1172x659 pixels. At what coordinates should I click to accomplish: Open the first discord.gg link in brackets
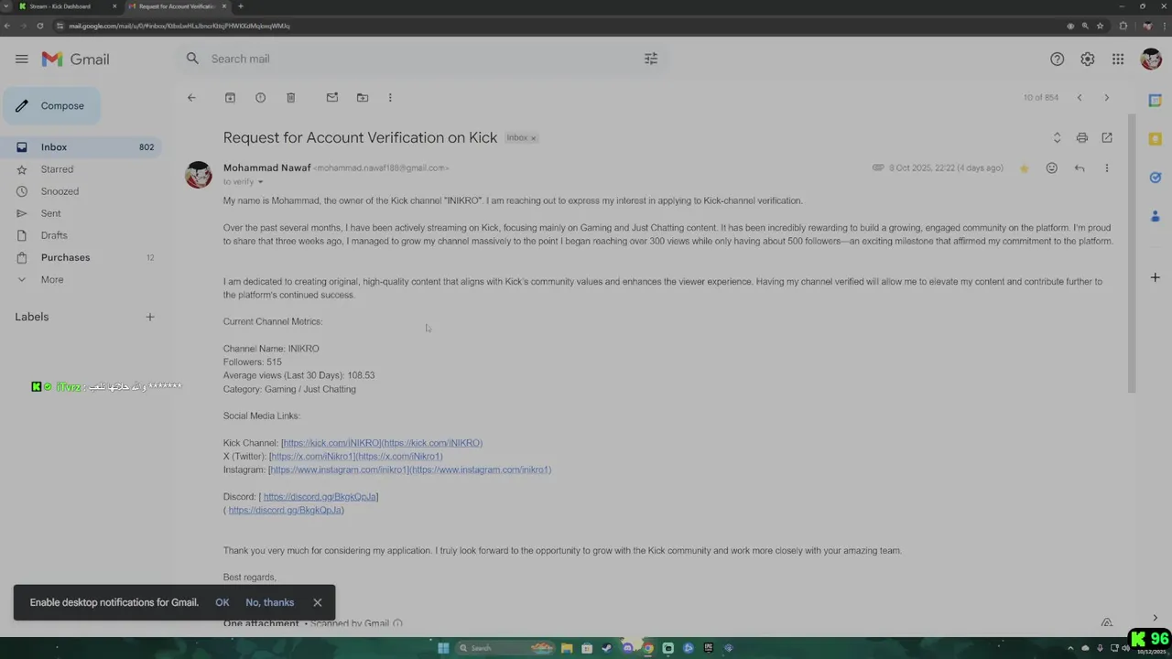click(x=320, y=497)
